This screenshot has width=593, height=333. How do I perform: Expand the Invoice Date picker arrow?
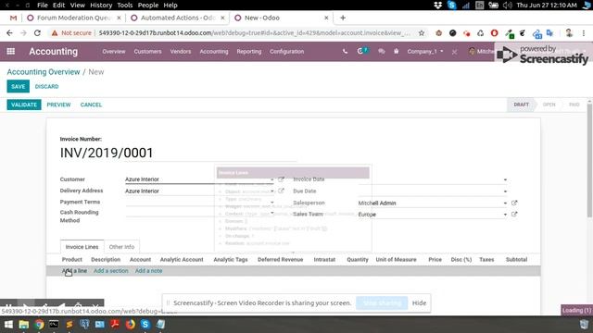[x=505, y=179]
